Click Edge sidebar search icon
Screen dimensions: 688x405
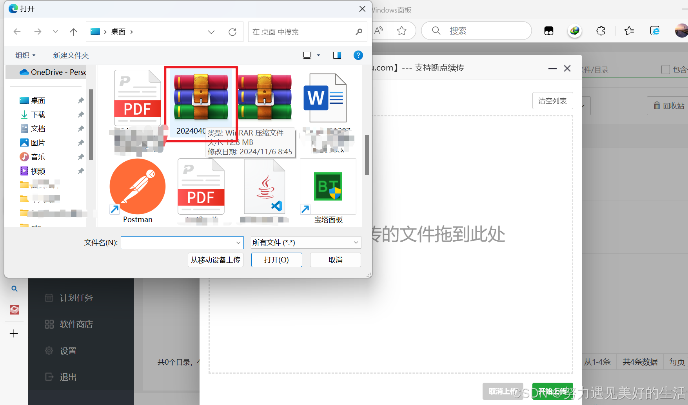(14, 289)
